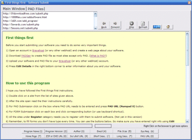Image resolution: width=192 pixels, height=140 pixels.
Task: Click the Long Desc. (*) button
Action: [124, 136]
